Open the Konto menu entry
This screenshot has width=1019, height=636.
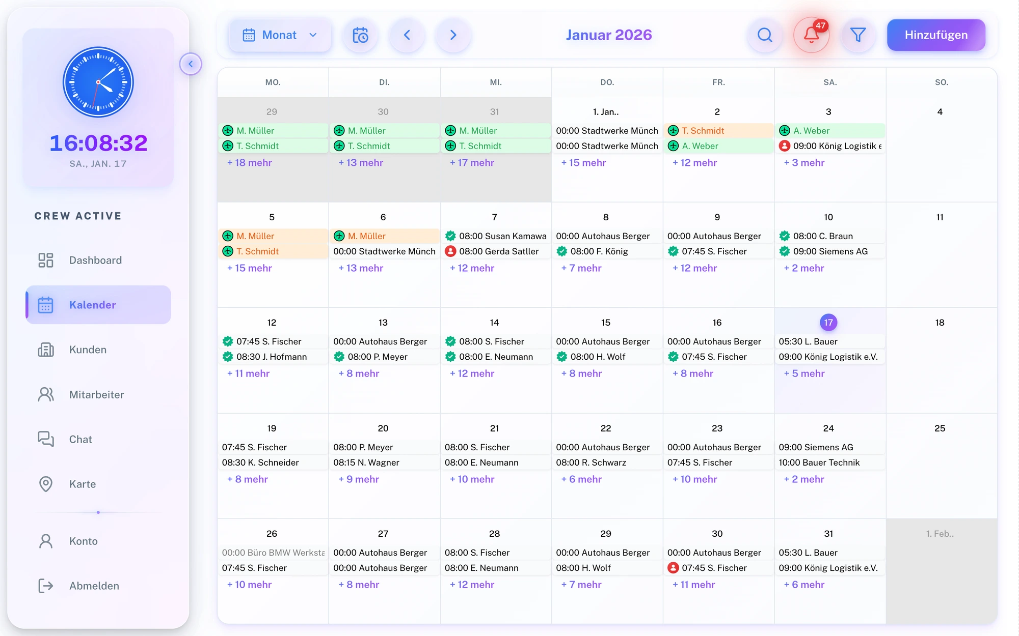pos(83,541)
